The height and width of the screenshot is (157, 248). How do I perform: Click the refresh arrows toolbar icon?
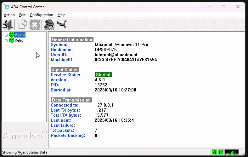(35, 25)
